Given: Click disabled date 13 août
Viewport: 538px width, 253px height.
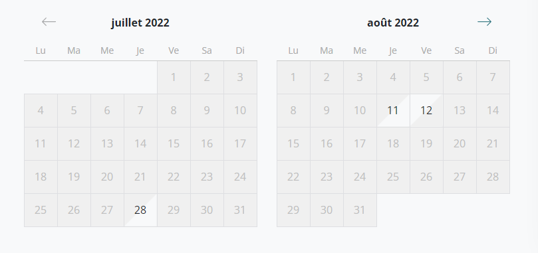Looking at the screenshot, I should 460,110.
